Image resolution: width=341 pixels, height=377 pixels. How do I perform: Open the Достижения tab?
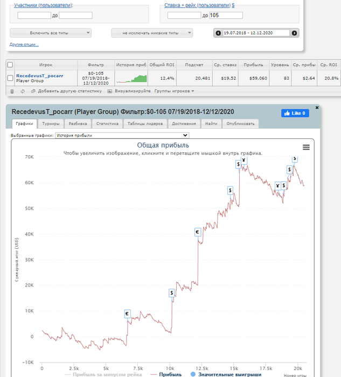pyautogui.click(x=184, y=123)
